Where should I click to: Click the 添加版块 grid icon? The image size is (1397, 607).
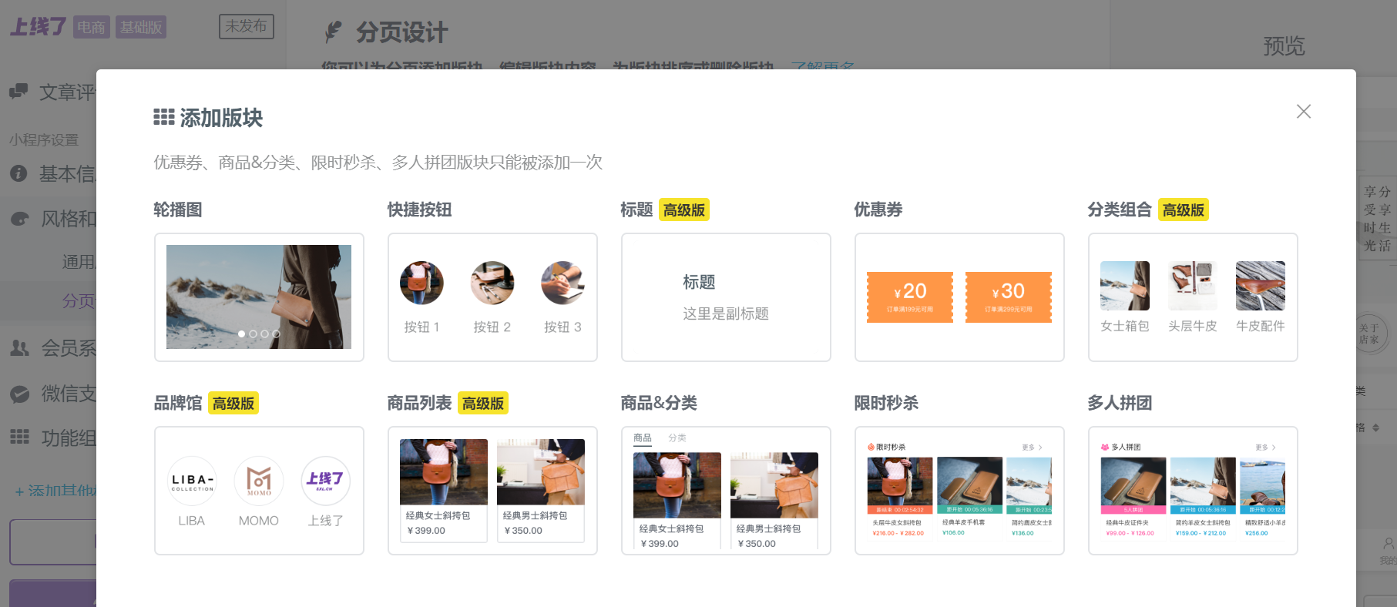pos(164,117)
